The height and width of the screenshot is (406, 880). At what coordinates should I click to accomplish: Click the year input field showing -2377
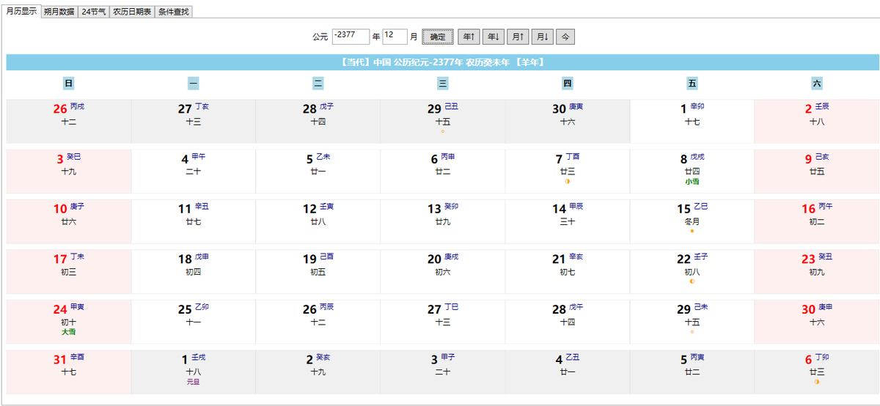[351, 37]
